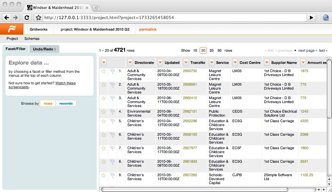This screenshot has height=192, width=332.
Task: Open the Schemas menu
Action: tap(32, 39)
